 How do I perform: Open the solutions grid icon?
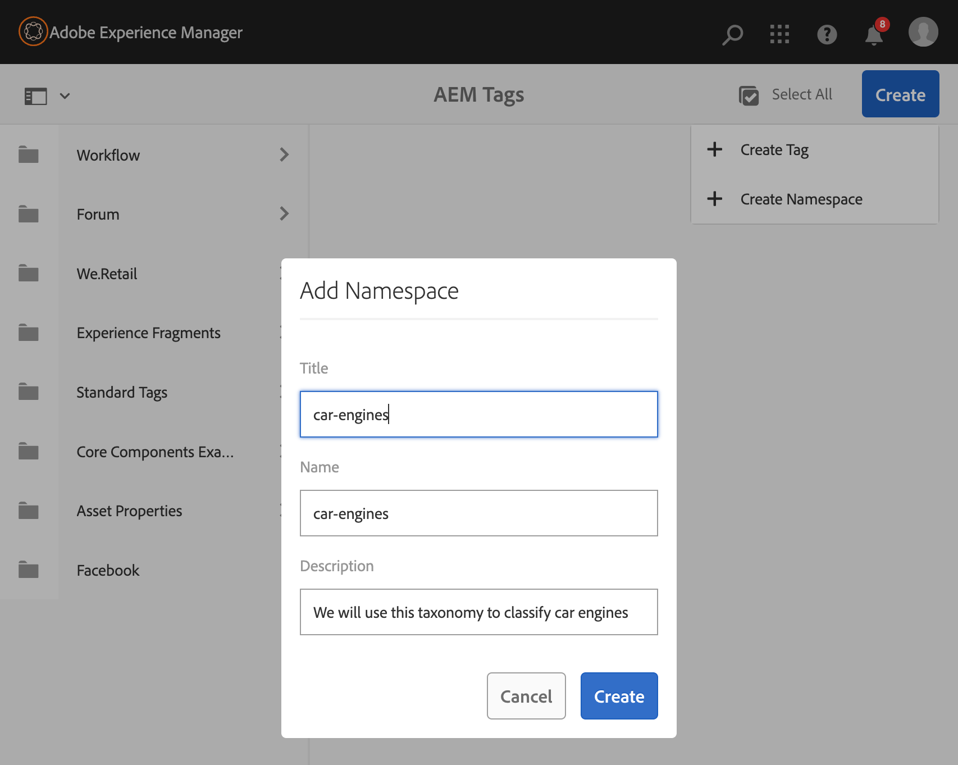click(x=779, y=34)
